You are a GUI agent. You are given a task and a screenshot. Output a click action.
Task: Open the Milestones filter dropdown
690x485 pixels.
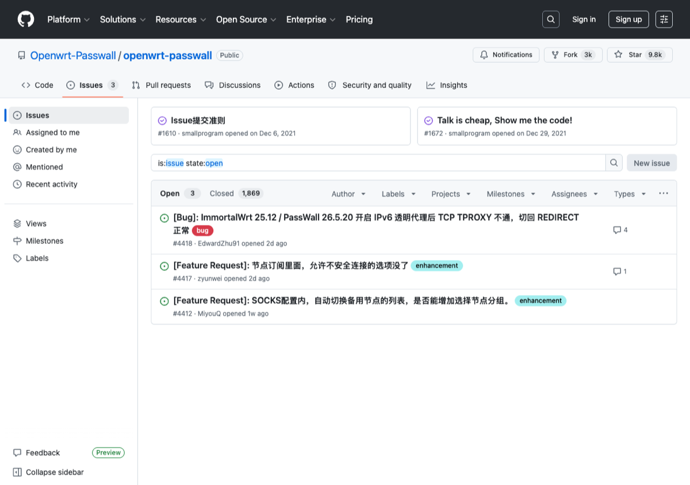pos(511,194)
